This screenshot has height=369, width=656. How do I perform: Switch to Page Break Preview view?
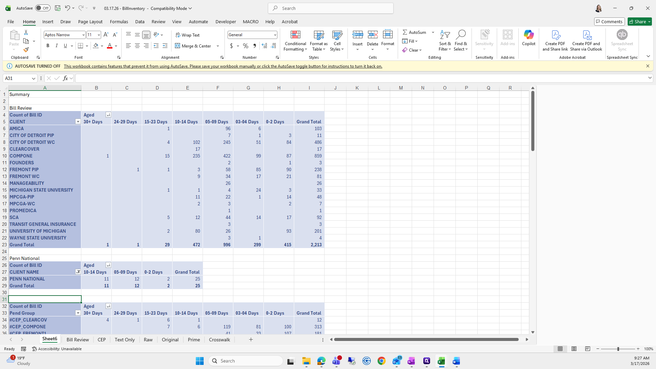[x=588, y=349]
